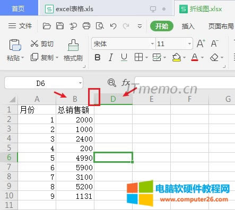Click into the formula bar input
This screenshot has width=235, height=210.
(x=185, y=83)
